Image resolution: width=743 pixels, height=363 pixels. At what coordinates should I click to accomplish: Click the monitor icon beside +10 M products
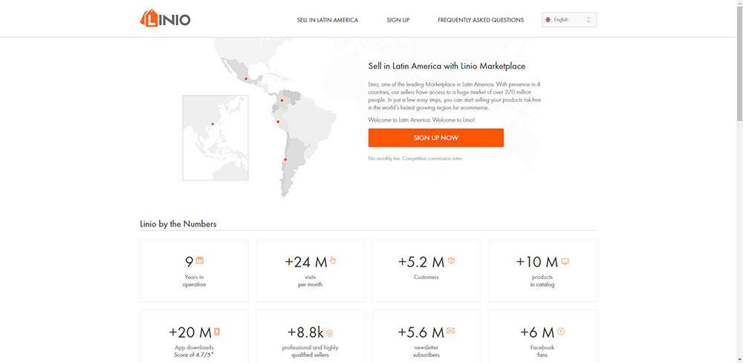click(565, 261)
